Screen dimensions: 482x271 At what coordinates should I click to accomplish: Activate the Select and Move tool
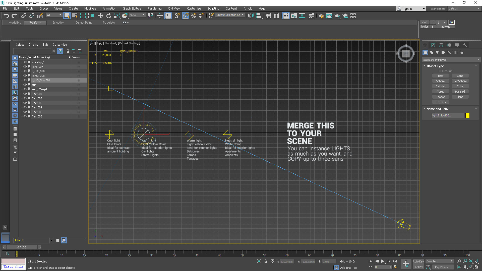(100, 16)
